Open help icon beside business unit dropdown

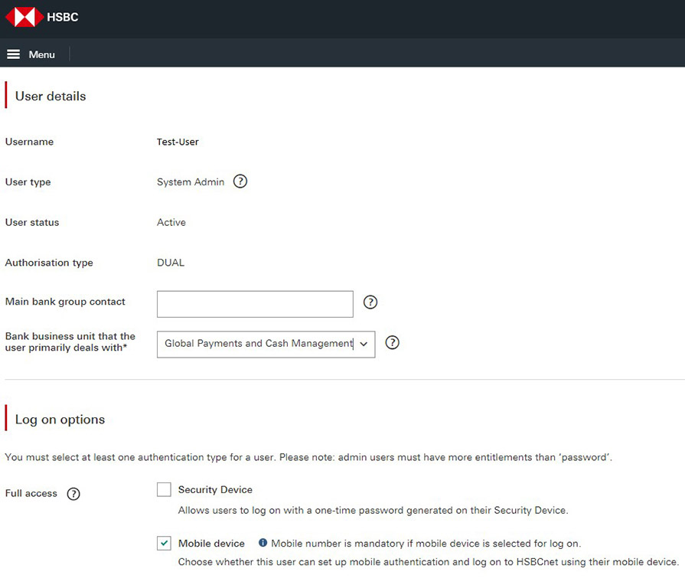(x=393, y=342)
